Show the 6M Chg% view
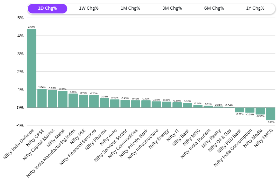Viewport: 279px width, 182px height. click(214, 8)
